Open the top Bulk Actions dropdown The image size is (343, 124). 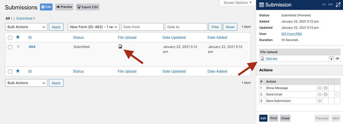click(26, 27)
